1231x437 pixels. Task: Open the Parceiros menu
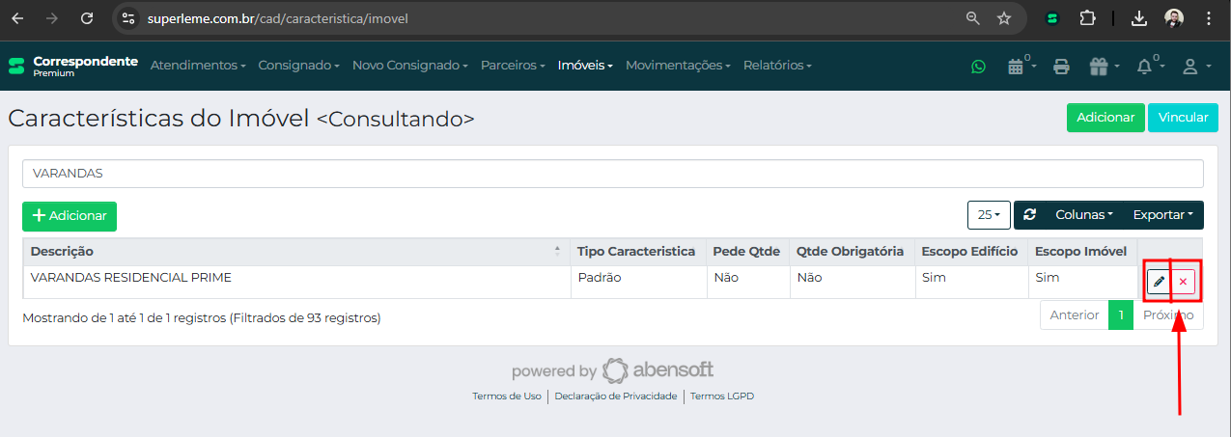point(513,66)
